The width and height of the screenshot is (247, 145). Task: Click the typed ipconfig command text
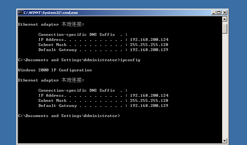[130, 60]
